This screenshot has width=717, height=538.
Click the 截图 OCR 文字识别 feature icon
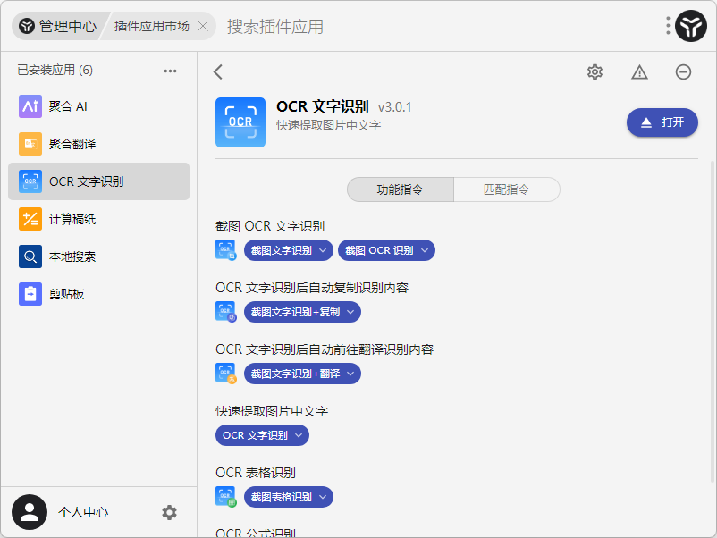tap(226, 250)
